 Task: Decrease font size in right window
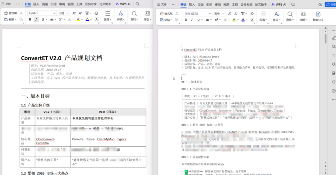point(236,14)
